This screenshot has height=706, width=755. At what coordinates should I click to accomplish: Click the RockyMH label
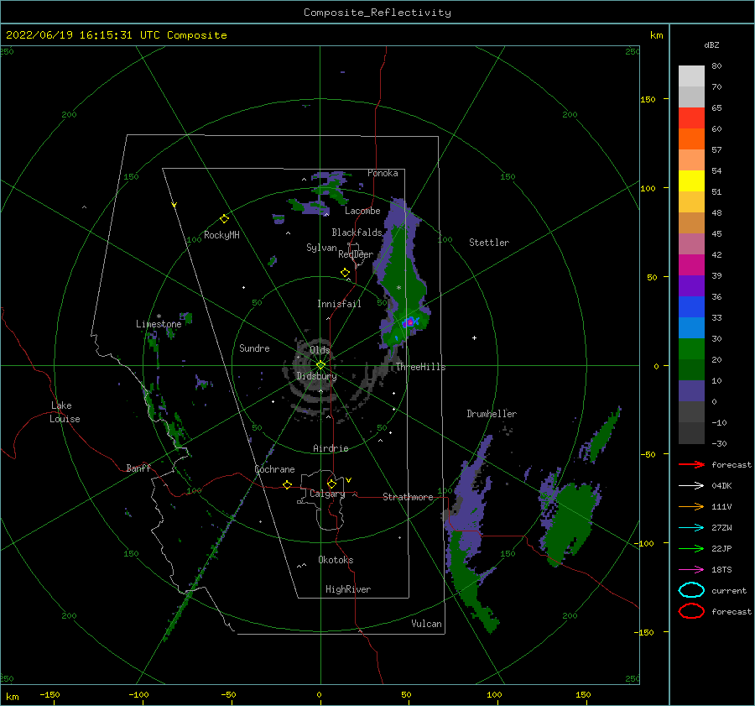[x=221, y=235]
